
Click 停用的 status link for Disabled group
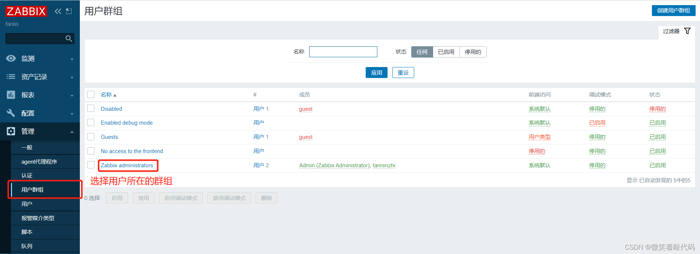point(657,109)
